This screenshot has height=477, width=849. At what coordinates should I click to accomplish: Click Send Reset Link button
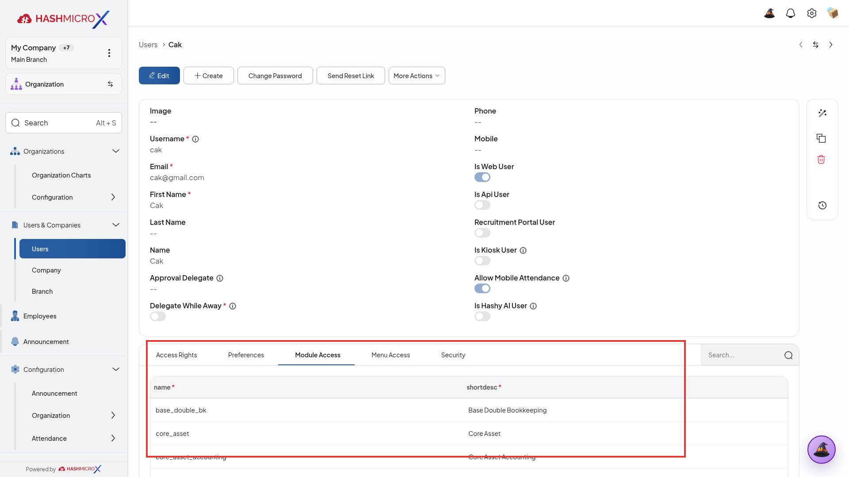click(x=351, y=76)
